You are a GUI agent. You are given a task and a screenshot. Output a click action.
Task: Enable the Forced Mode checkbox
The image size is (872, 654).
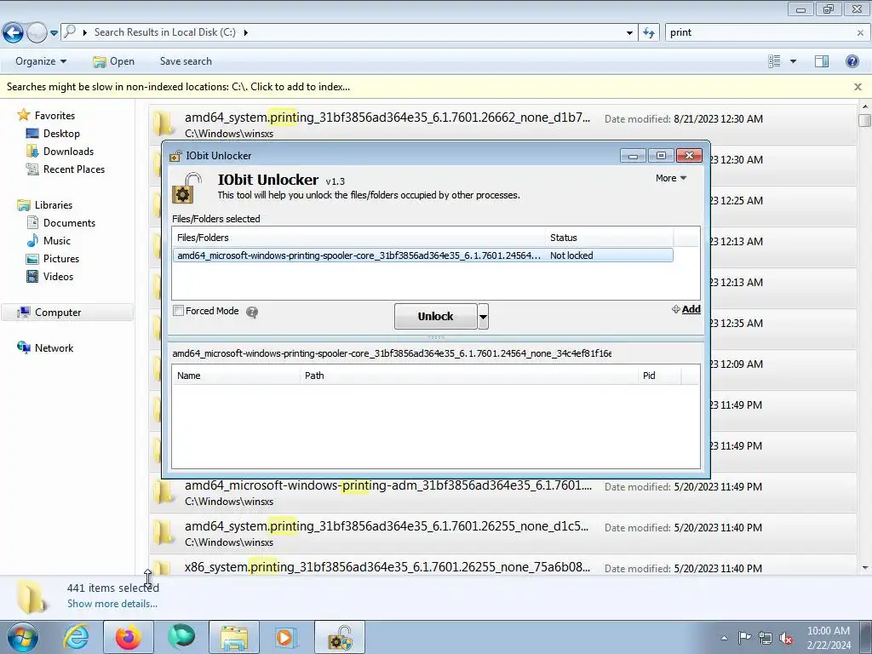(x=179, y=311)
